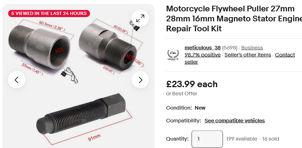Click the seller's laurel logo avatar
The height and width of the screenshot is (148, 302).
point(173,55)
